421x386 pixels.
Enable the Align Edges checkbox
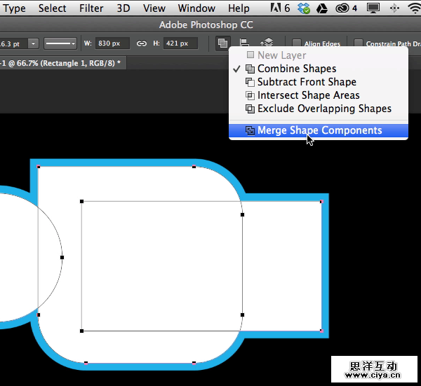click(297, 43)
